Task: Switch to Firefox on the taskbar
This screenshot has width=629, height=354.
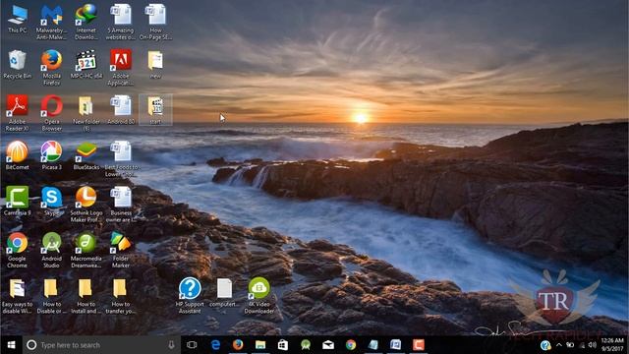Action: pyautogui.click(x=238, y=345)
